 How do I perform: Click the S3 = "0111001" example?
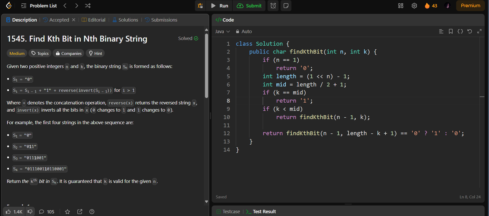tap(30, 157)
